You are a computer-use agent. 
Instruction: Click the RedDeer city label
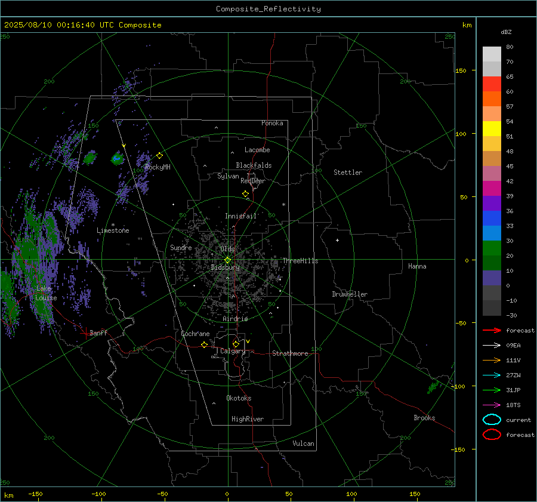coord(253,181)
